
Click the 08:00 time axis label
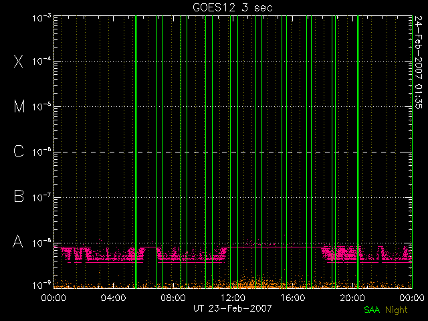click(x=173, y=298)
